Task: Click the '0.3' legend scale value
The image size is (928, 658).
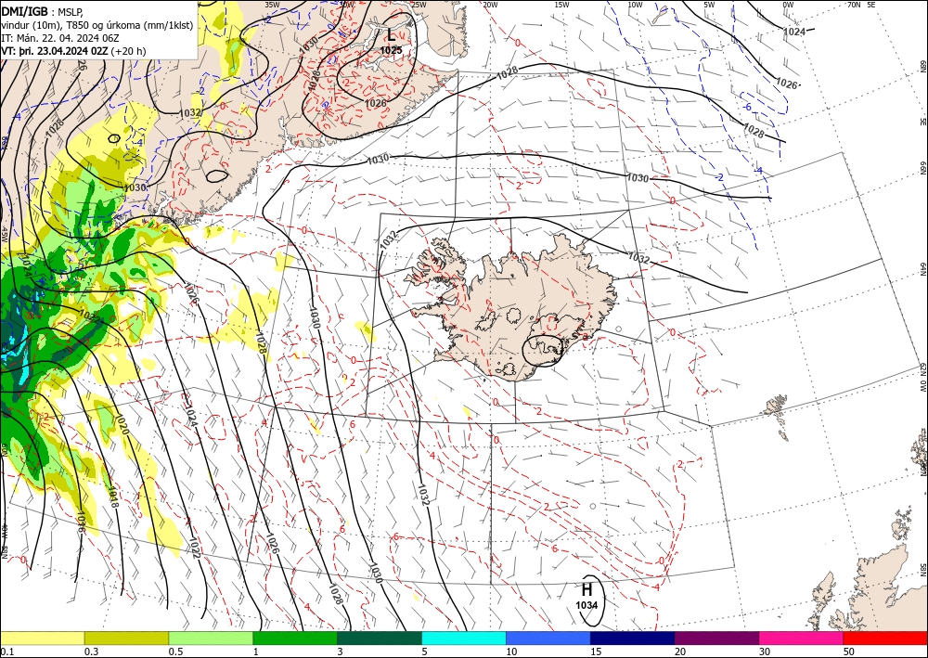Action: [x=91, y=652]
